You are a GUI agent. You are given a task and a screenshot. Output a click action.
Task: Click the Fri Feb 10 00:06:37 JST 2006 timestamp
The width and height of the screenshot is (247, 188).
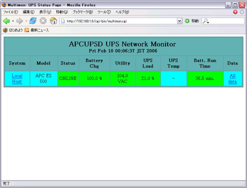123,51
